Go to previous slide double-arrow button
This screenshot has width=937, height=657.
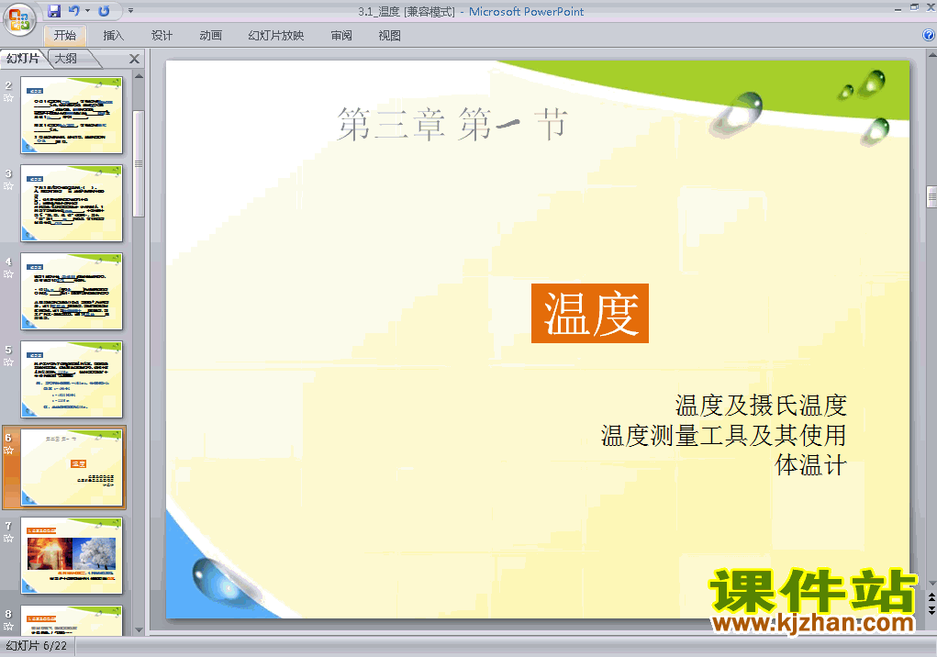[931, 596]
